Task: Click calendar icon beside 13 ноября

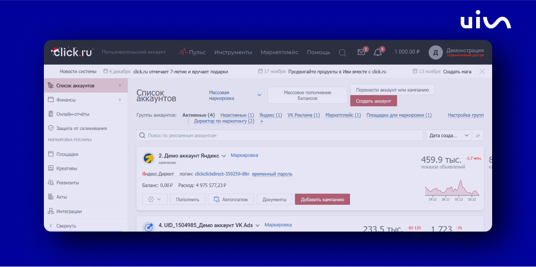Action: [x=415, y=71]
